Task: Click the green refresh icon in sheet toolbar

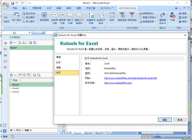Action: 39,75
